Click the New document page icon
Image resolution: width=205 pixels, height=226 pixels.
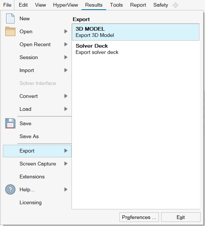point(10,18)
